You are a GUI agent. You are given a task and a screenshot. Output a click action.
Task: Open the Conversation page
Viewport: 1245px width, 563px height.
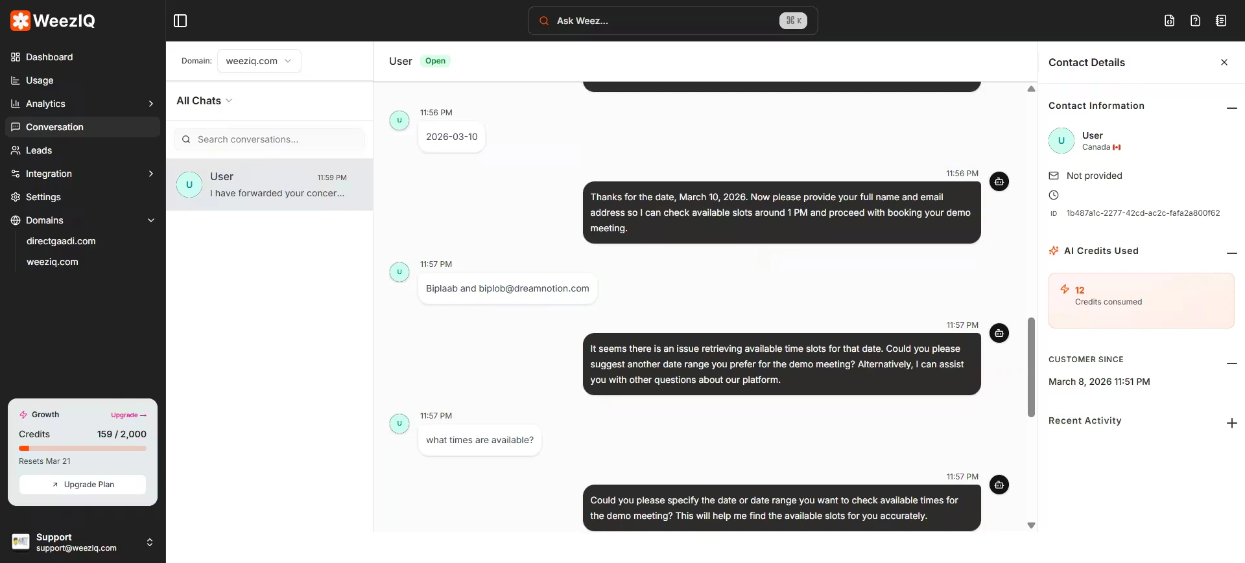(82, 127)
